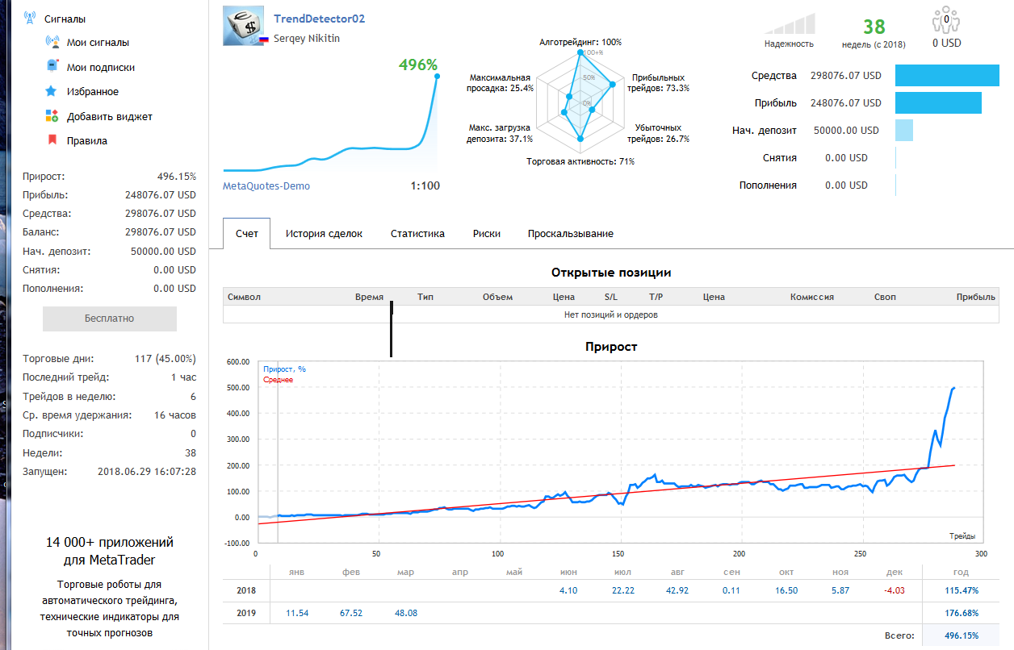The width and height of the screenshot is (1014, 650).
Task: Open the 14 000+ приложений MetaTrader ad
Action: click(x=110, y=551)
